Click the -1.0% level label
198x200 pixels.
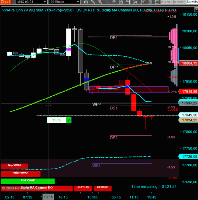pos(171,137)
